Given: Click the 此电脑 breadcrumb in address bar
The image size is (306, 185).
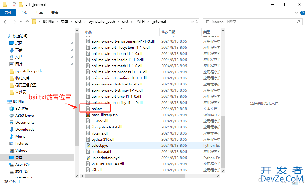Looking at the screenshot, I should [x=48, y=22].
